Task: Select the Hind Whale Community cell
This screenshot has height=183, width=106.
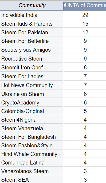Action: click(32, 154)
